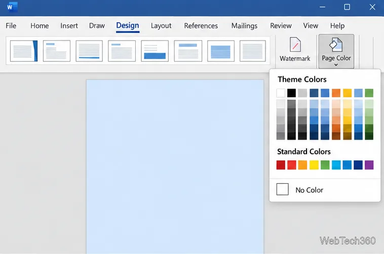
Task: Open the Watermark tool
Action: click(x=295, y=50)
